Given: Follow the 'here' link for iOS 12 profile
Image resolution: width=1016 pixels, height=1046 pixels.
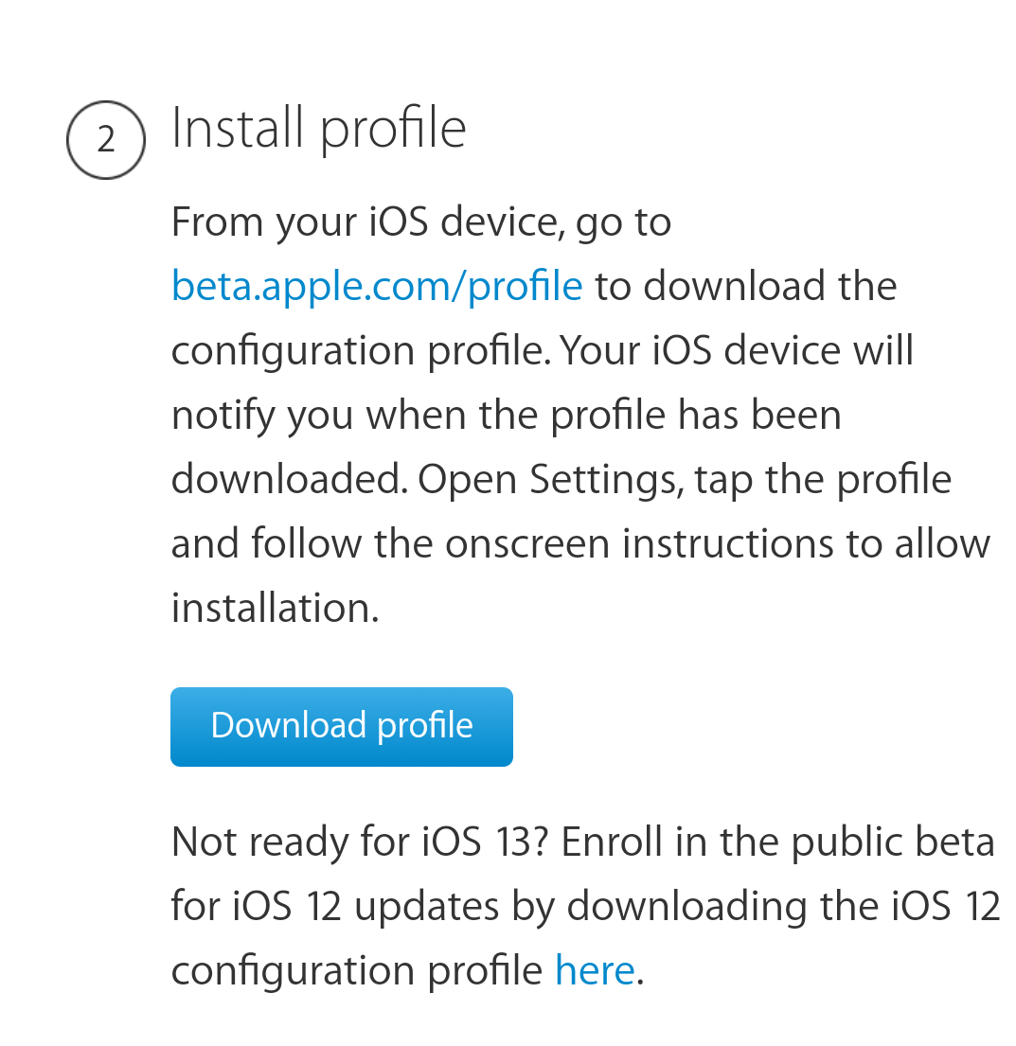Looking at the screenshot, I should point(595,970).
